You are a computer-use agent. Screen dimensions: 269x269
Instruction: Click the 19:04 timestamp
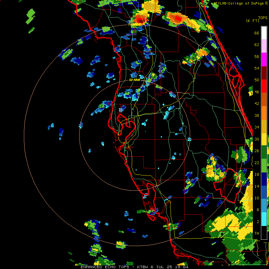coord(182,267)
